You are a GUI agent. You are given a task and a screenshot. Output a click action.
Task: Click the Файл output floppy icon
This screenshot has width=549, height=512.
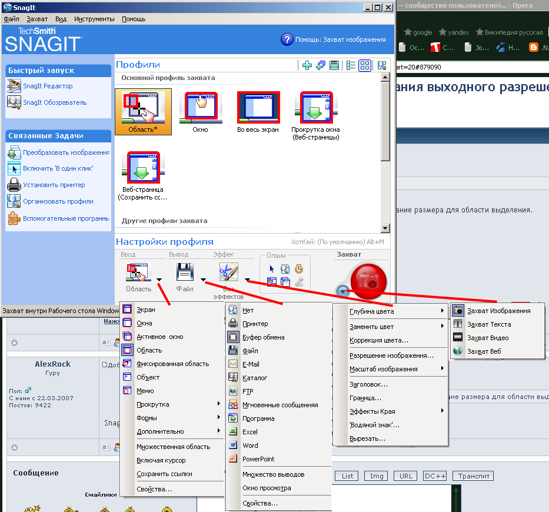pyautogui.click(x=185, y=272)
